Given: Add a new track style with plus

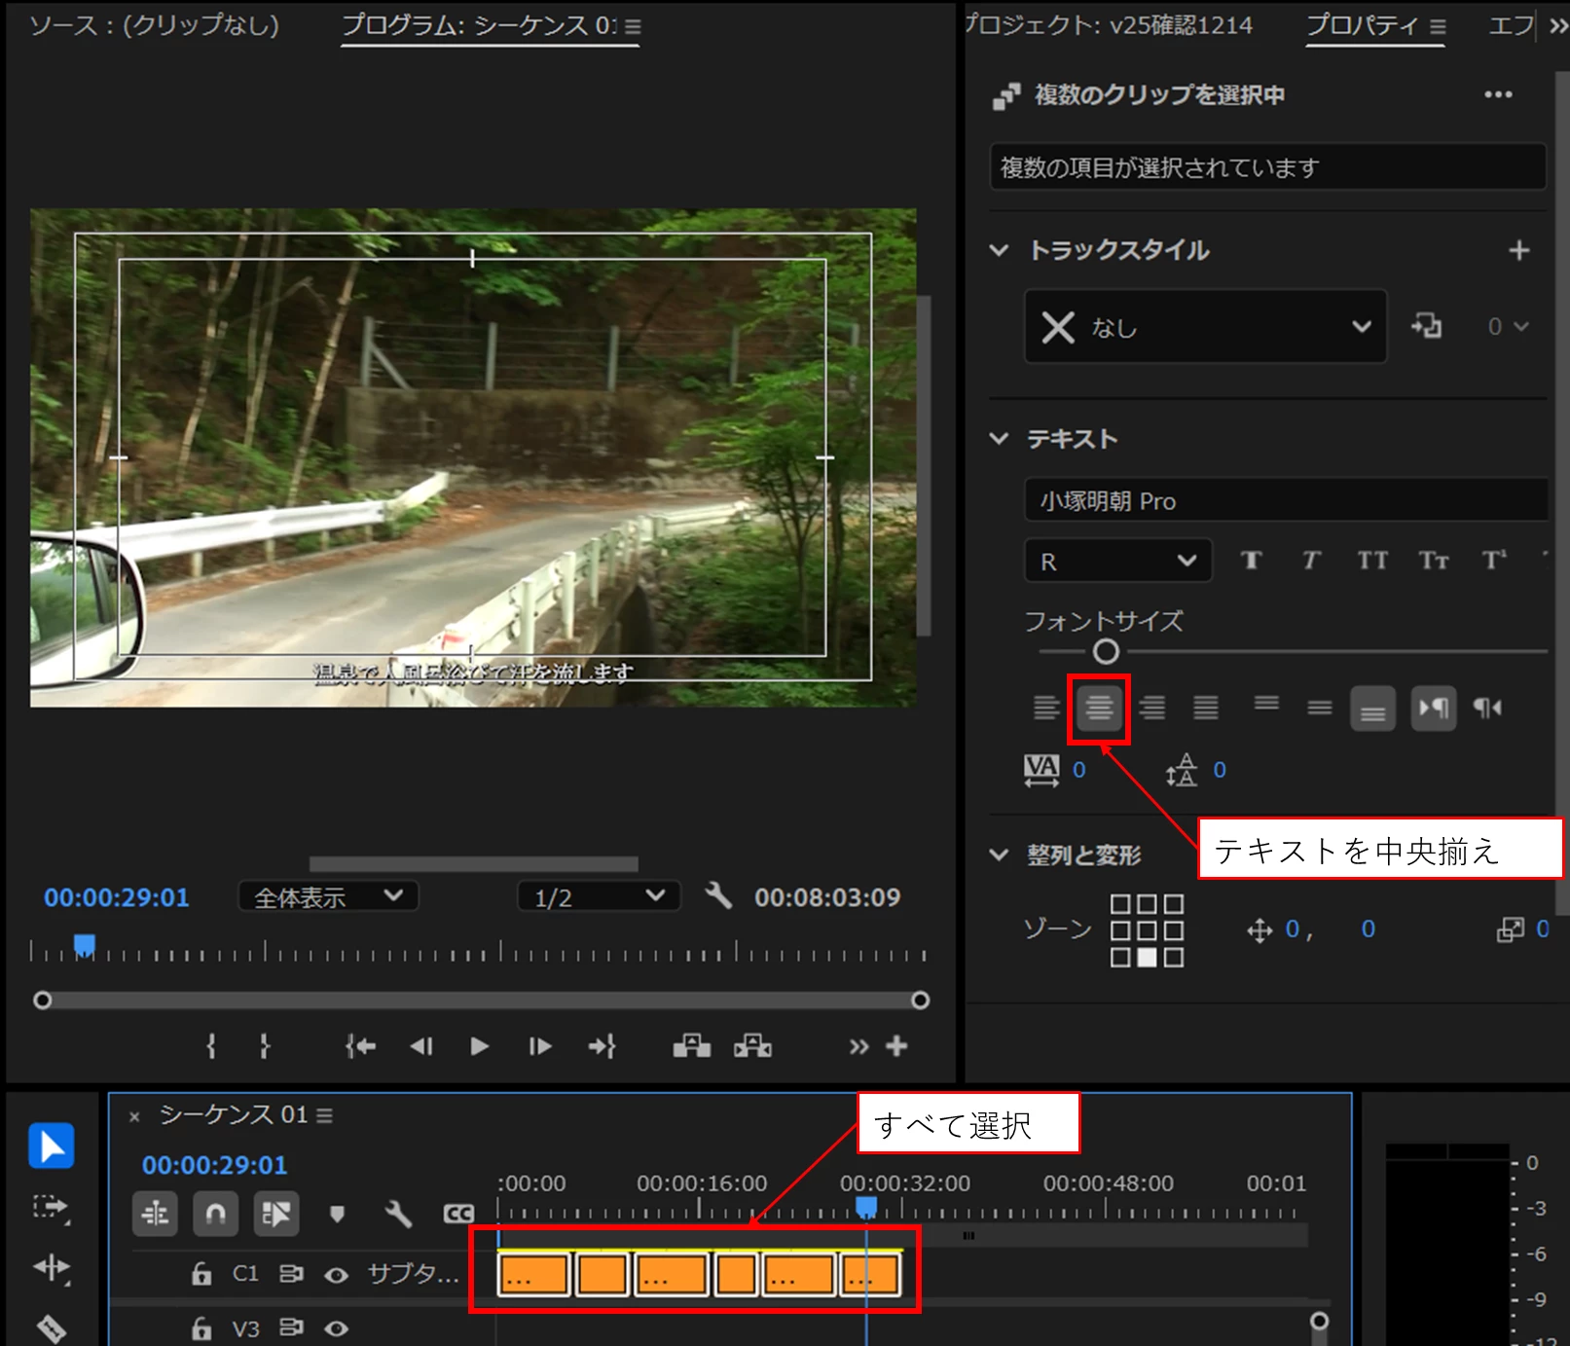Looking at the screenshot, I should [x=1518, y=251].
